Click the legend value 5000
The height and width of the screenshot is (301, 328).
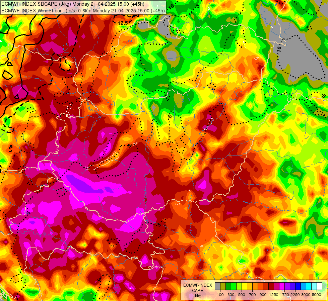(317, 295)
